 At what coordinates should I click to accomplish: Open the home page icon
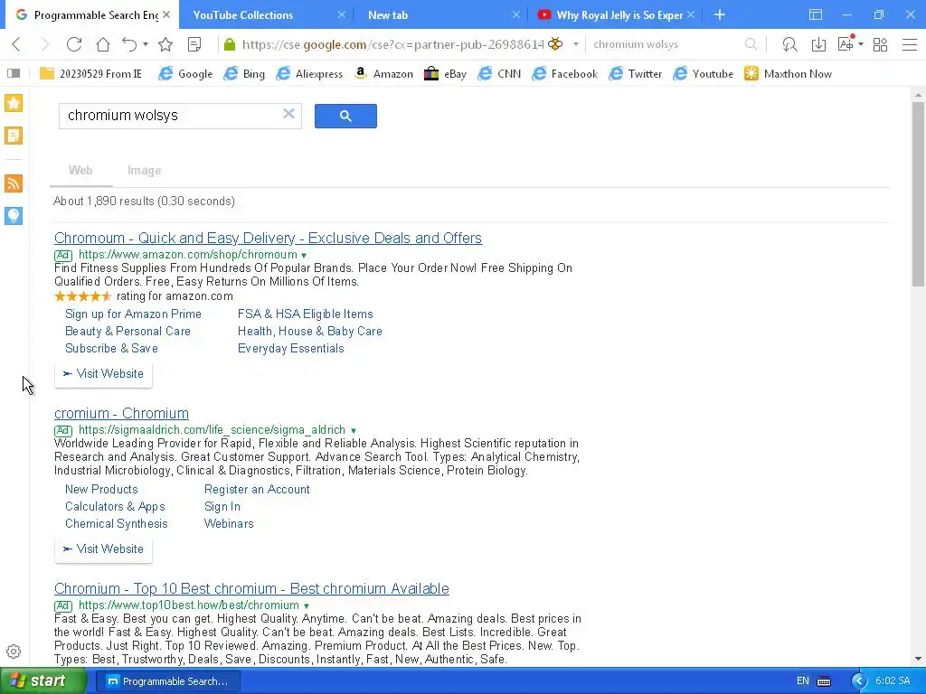[103, 44]
